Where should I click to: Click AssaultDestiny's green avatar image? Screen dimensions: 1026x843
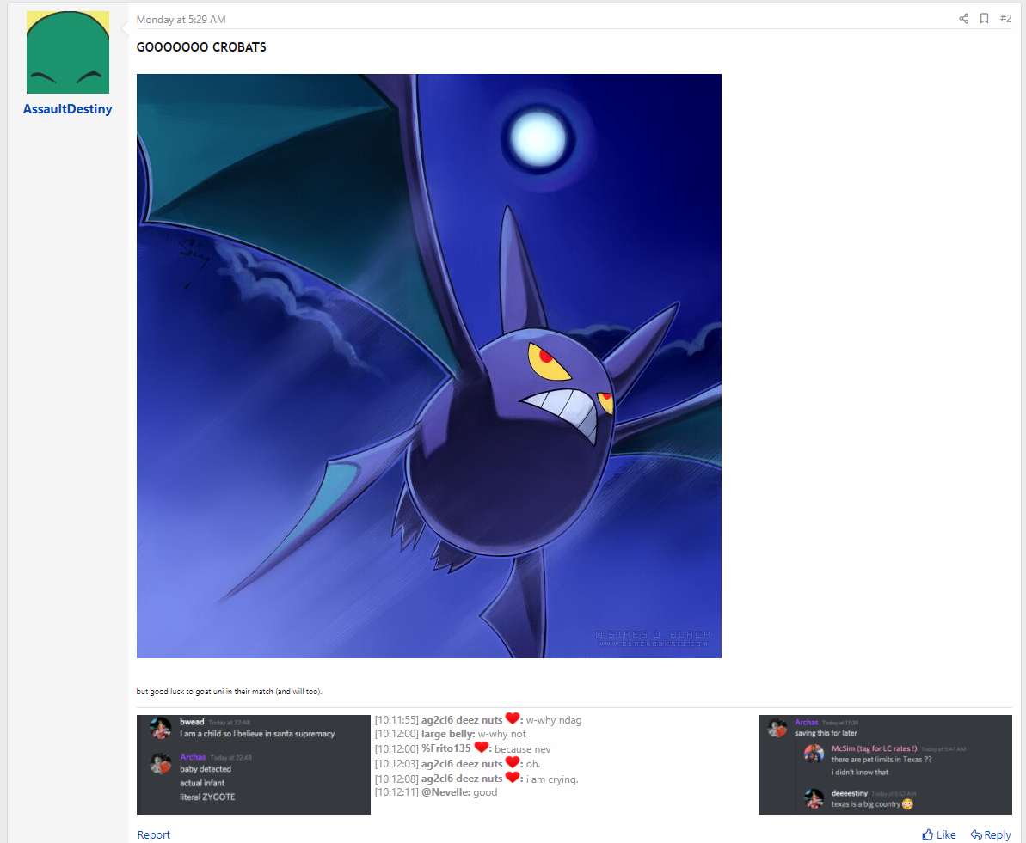pos(68,52)
